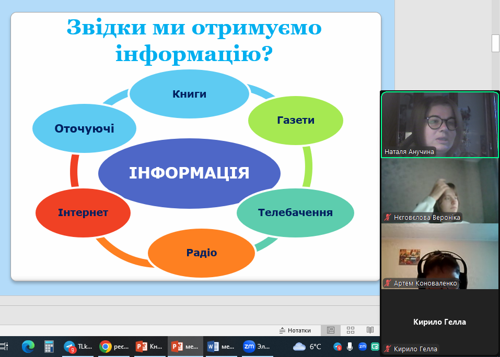Open the Telegram taskbar window
This screenshot has width=500, height=357.
78,347
